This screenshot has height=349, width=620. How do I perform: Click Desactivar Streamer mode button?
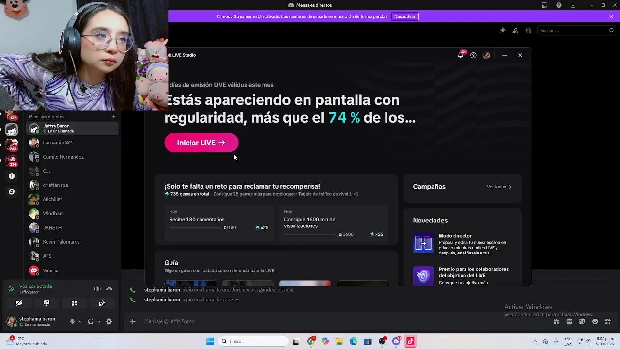point(404,16)
